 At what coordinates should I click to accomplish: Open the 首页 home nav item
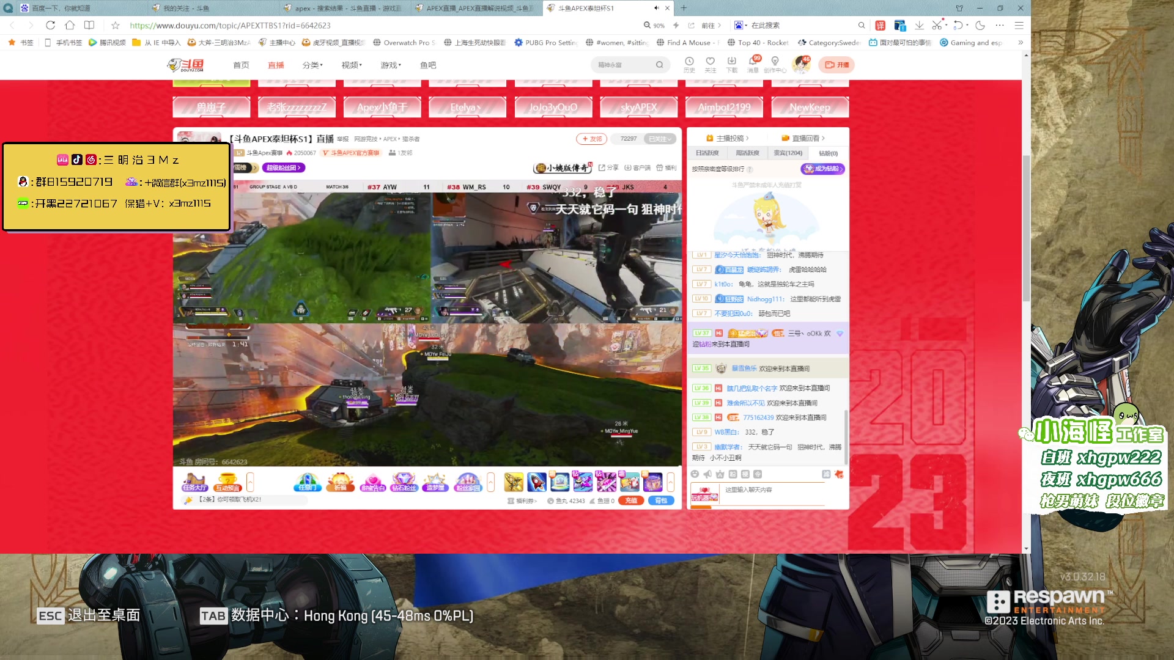point(241,65)
